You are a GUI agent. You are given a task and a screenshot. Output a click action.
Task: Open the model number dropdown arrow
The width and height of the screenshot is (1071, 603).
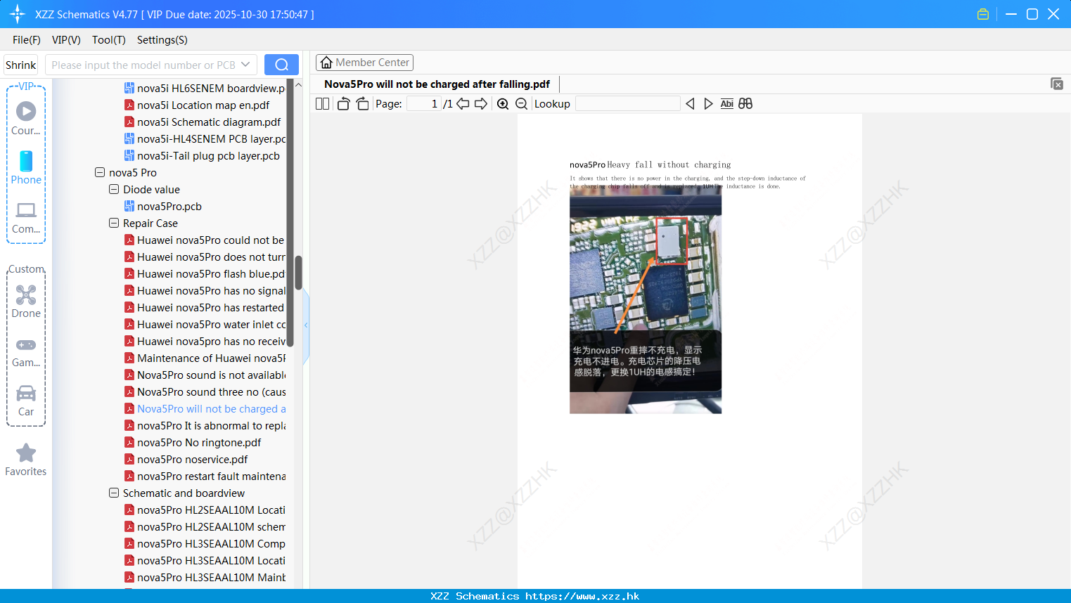click(245, 65)
